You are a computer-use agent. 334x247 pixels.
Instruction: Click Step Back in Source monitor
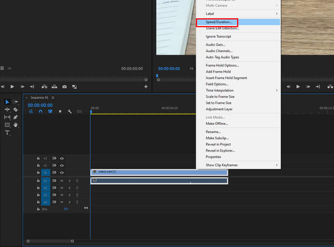tap(3, 87)
